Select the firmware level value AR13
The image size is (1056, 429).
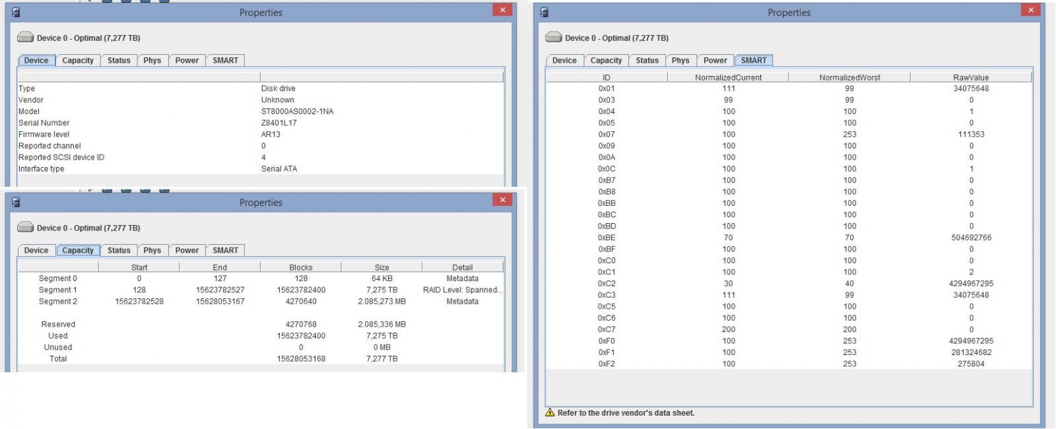[x=271, y=135]
